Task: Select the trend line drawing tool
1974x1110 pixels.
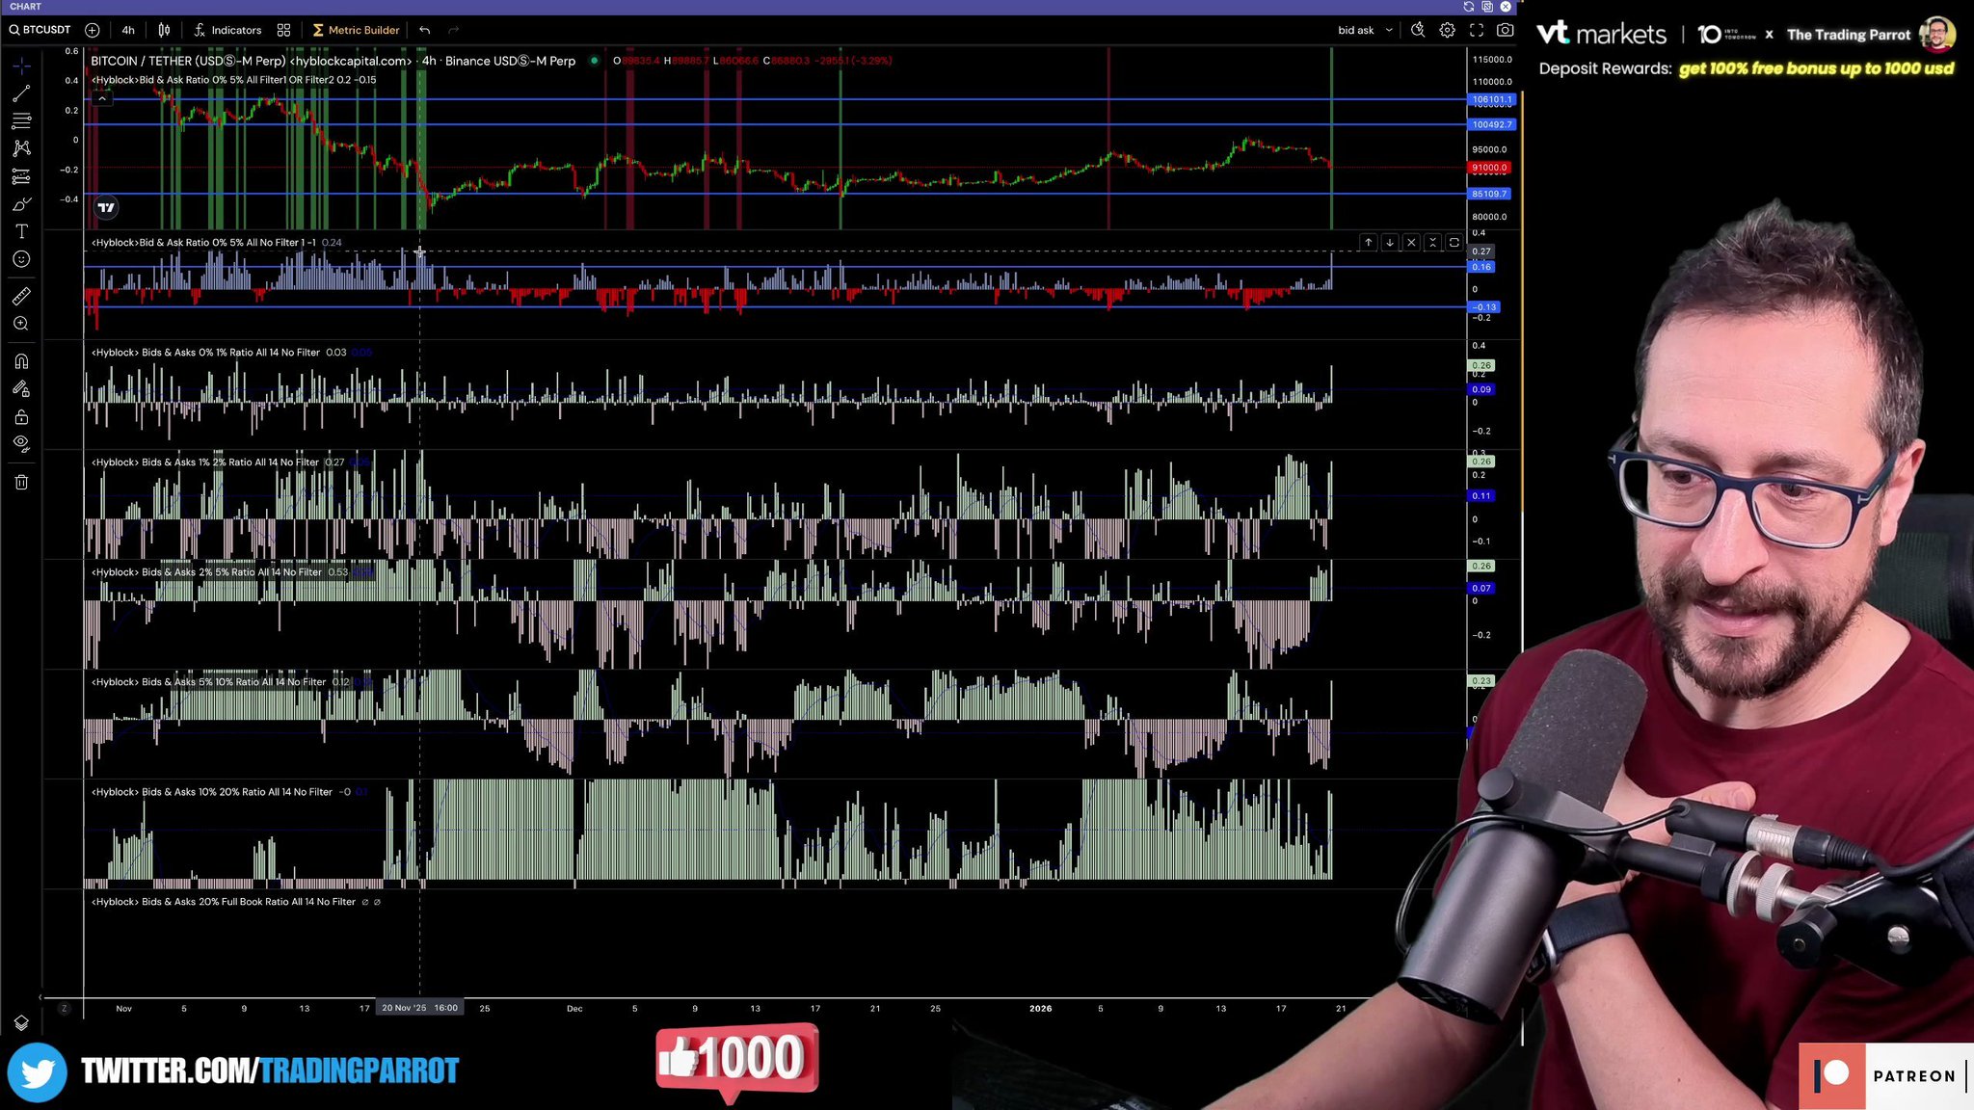Action: [x=21, y=93]
